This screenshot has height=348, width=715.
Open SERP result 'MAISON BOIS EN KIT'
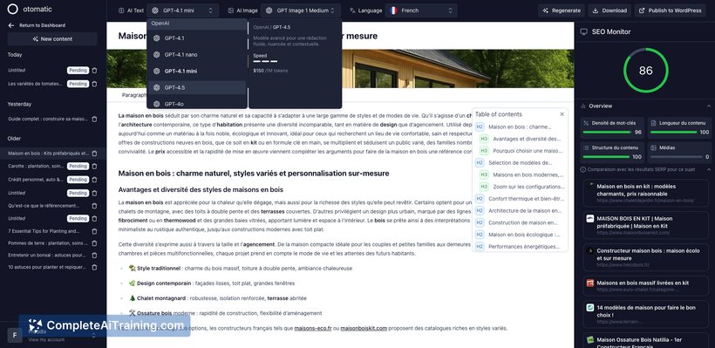[646, 225]
